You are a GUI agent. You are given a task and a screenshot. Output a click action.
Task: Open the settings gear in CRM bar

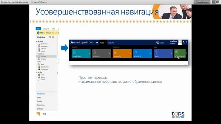183,42
